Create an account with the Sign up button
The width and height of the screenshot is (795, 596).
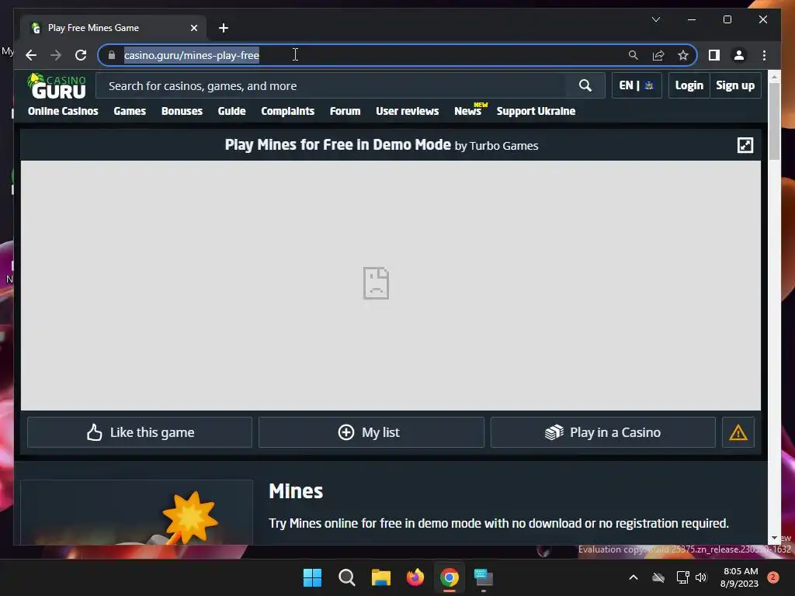tap(735, 85)
